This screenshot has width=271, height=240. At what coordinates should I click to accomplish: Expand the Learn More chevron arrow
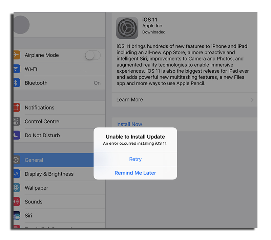[252, 100]
